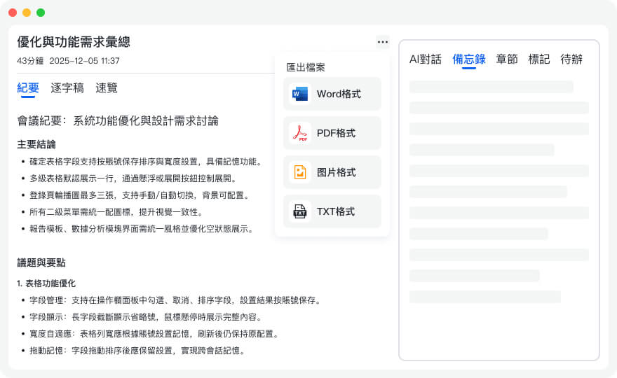
Task: Switch to AI對話 tab
Action: (x=426, y=59)
